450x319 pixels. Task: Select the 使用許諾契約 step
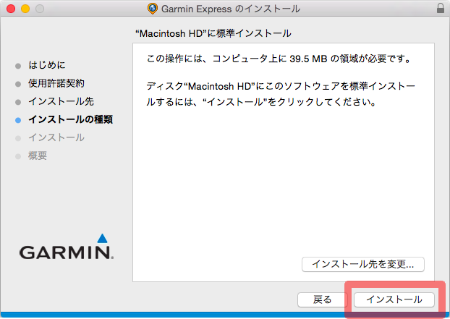coord(56,83)
